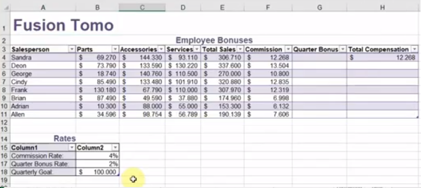Select column H header
This screenshot has width=421, height=188.
coord(383,8)
